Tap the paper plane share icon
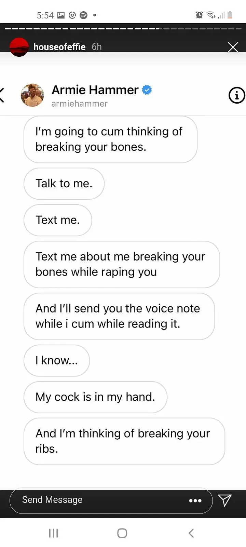This screenshot has height=547, width=246. (x=225, y=501)
